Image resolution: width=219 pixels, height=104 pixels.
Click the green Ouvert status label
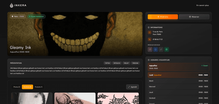pos(205,66)
